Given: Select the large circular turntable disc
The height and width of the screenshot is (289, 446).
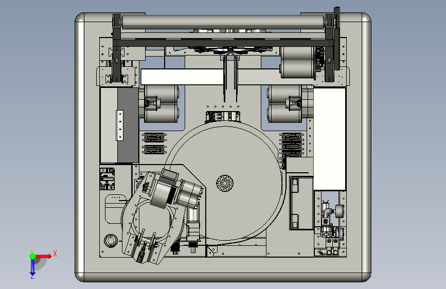Looking at the screenshot, I should click(225, 184).
